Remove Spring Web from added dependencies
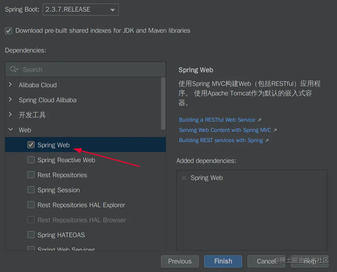This screenshot has width=337, height=272. coord(184,178)
